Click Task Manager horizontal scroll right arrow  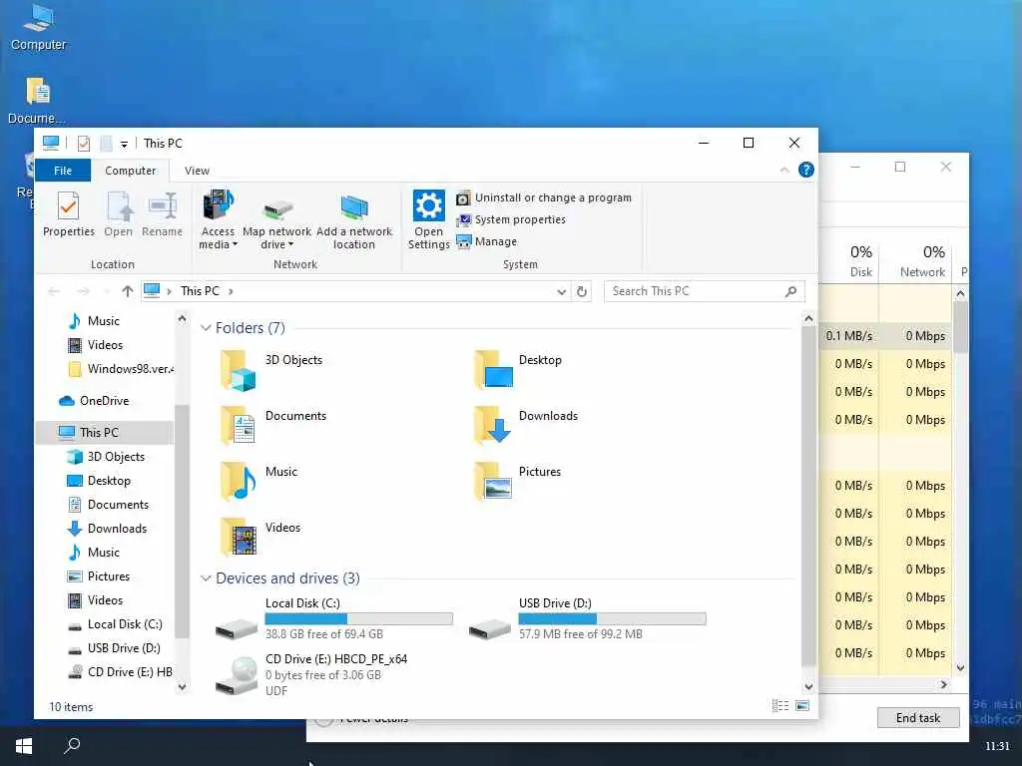[x=943, y=684]
